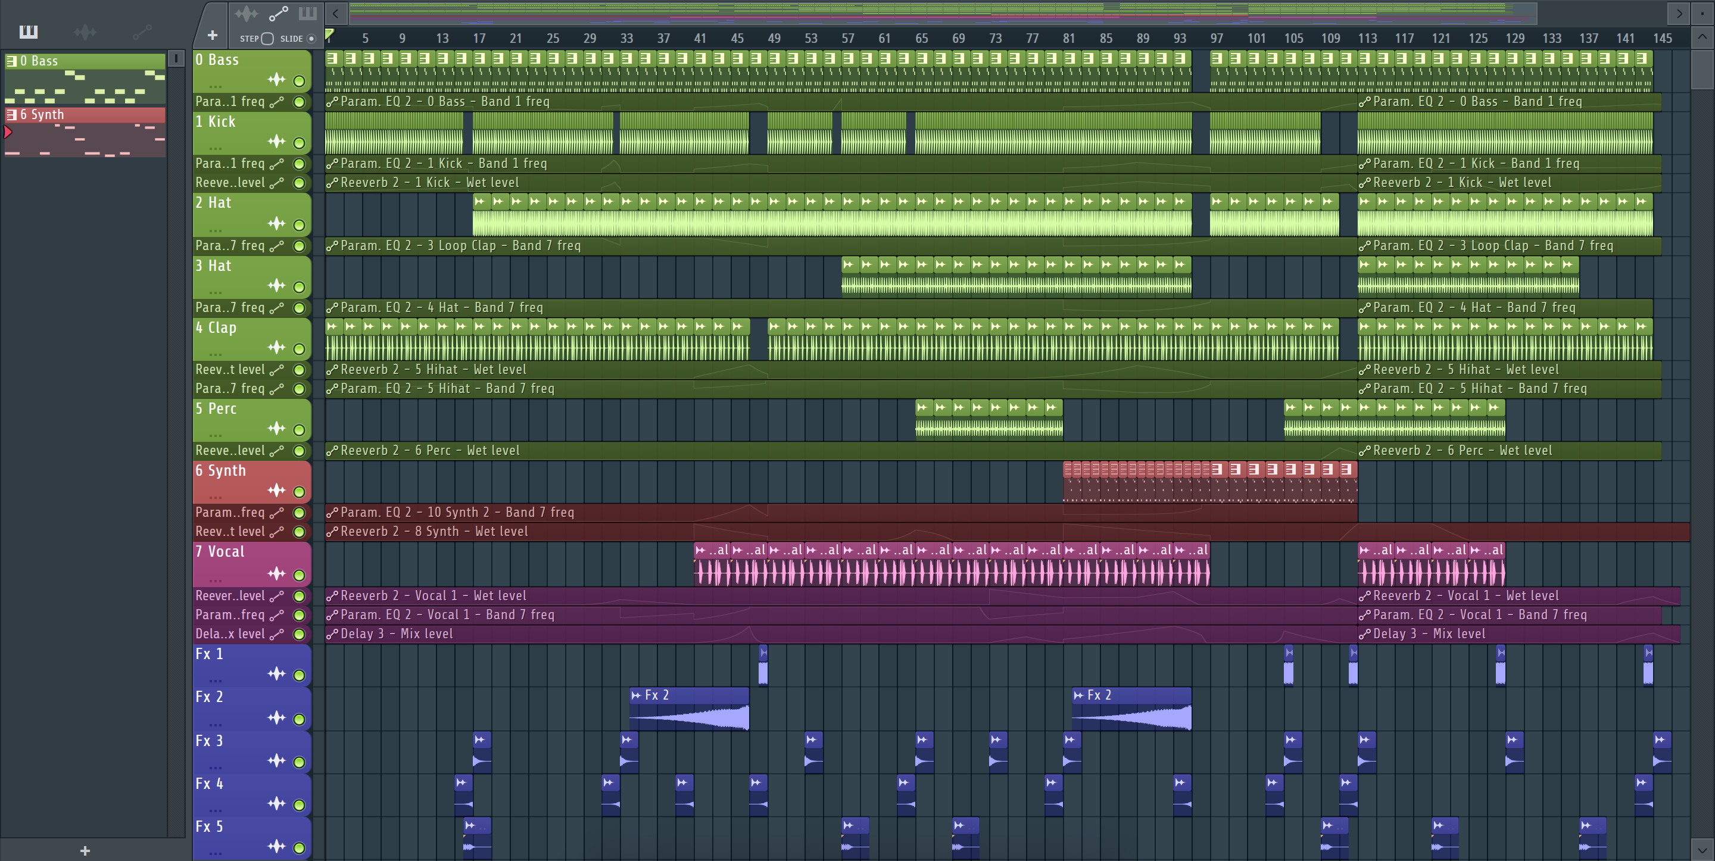Mute the 5 Perc track
The height and width of the screenshot is (861, 1715).
click(x=299, y=430)
